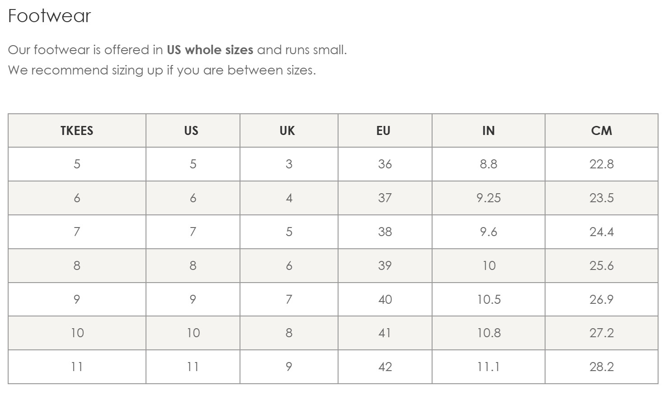Select the 11.1 inches cell

pyautogui.click(x=489, y=367)
